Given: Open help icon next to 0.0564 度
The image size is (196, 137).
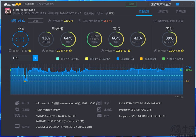Looking at the screenshot, I should pyautogui.click(x=129, y=51).
